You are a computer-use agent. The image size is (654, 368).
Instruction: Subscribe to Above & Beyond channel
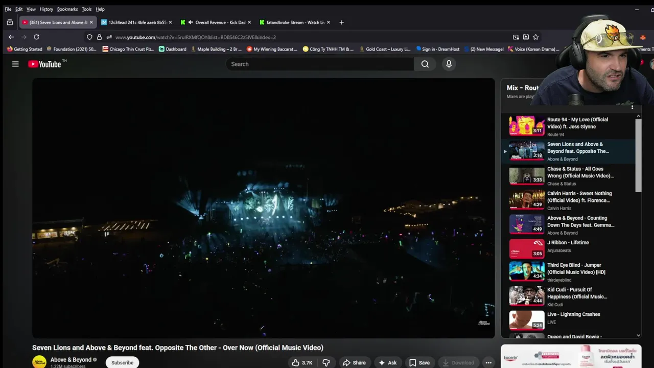click(122, 362)
